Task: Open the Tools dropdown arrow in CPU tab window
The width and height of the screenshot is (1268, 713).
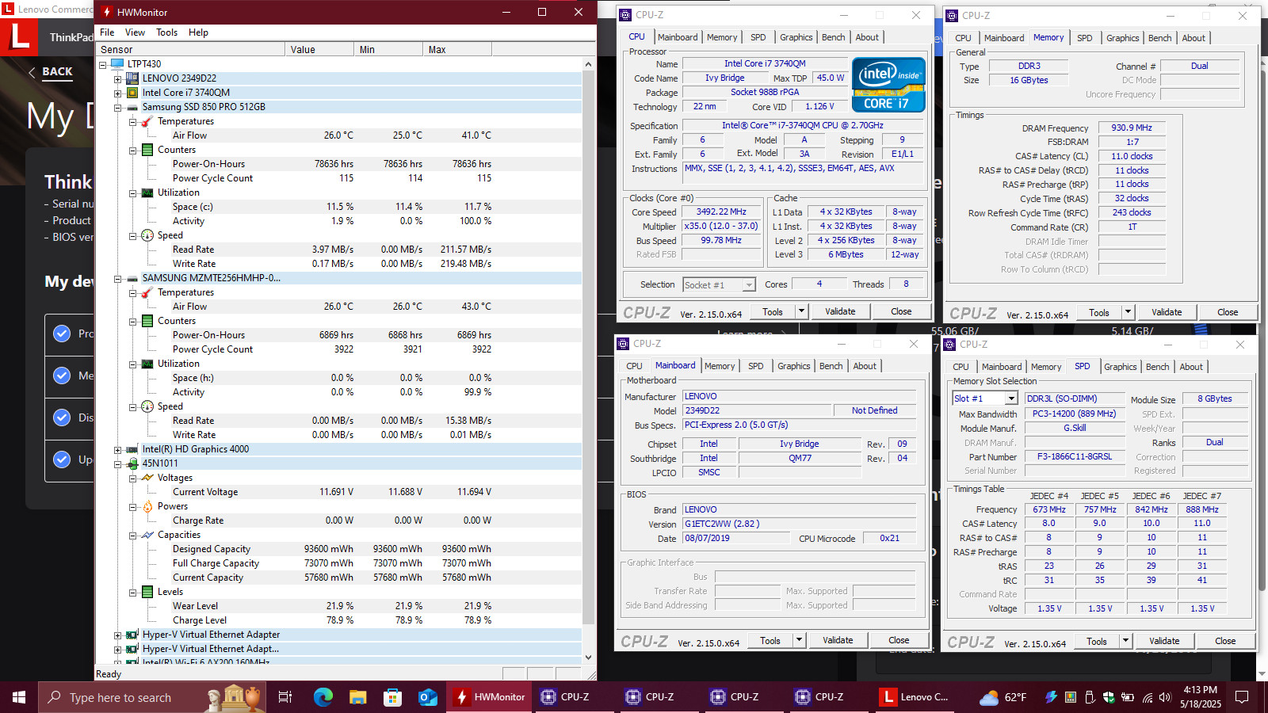Action: click(x=801, y=311)
